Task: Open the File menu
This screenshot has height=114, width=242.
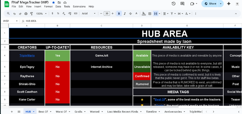Action: 14,6
